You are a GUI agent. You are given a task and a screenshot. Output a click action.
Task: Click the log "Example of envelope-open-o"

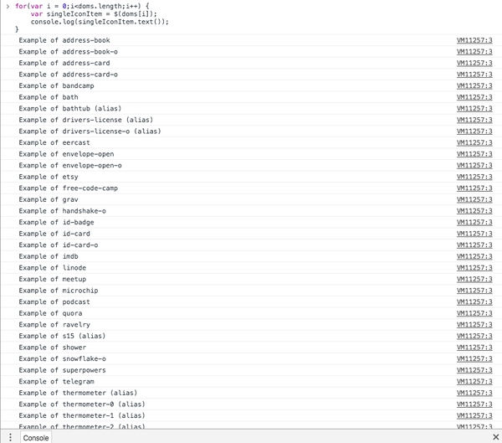click(x=70, y=166)
